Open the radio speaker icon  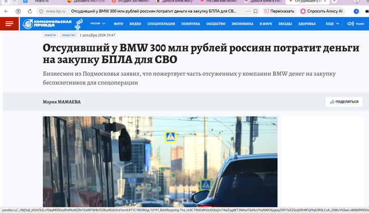tap(349, 24)
